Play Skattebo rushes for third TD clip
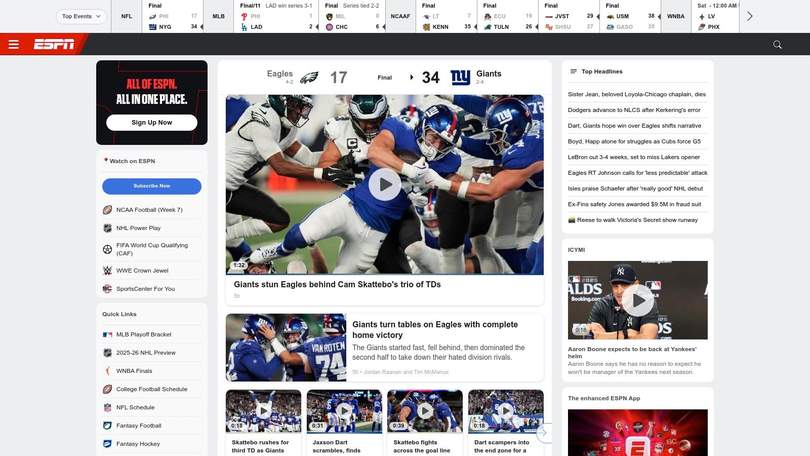810x456 pixels. click(263, 411)
